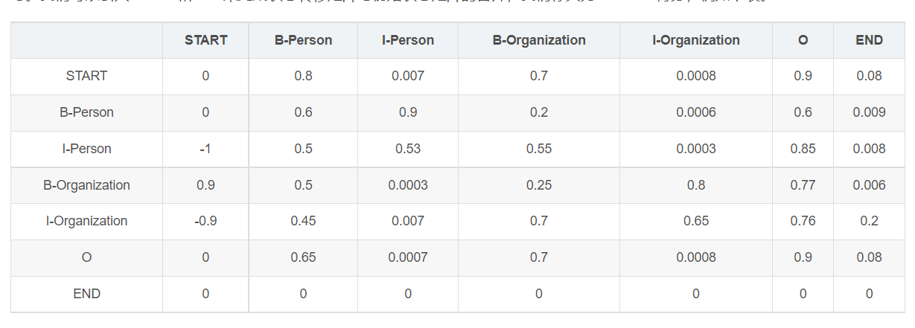Image resolution: width=915 pixels, height=328 pixels.
Task: Select the 0.25 value cell
Action: click(539, 185)
